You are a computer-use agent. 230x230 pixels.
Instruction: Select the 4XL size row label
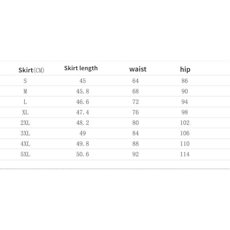click(25, 144)
